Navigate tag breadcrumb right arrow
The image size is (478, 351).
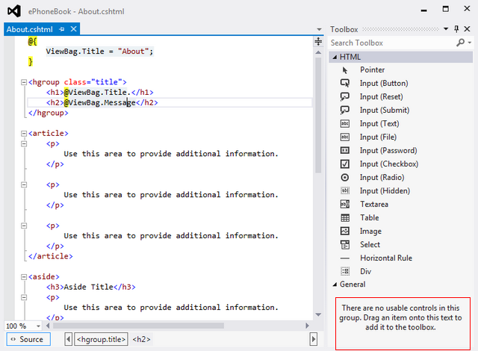[x=314, y=339]
